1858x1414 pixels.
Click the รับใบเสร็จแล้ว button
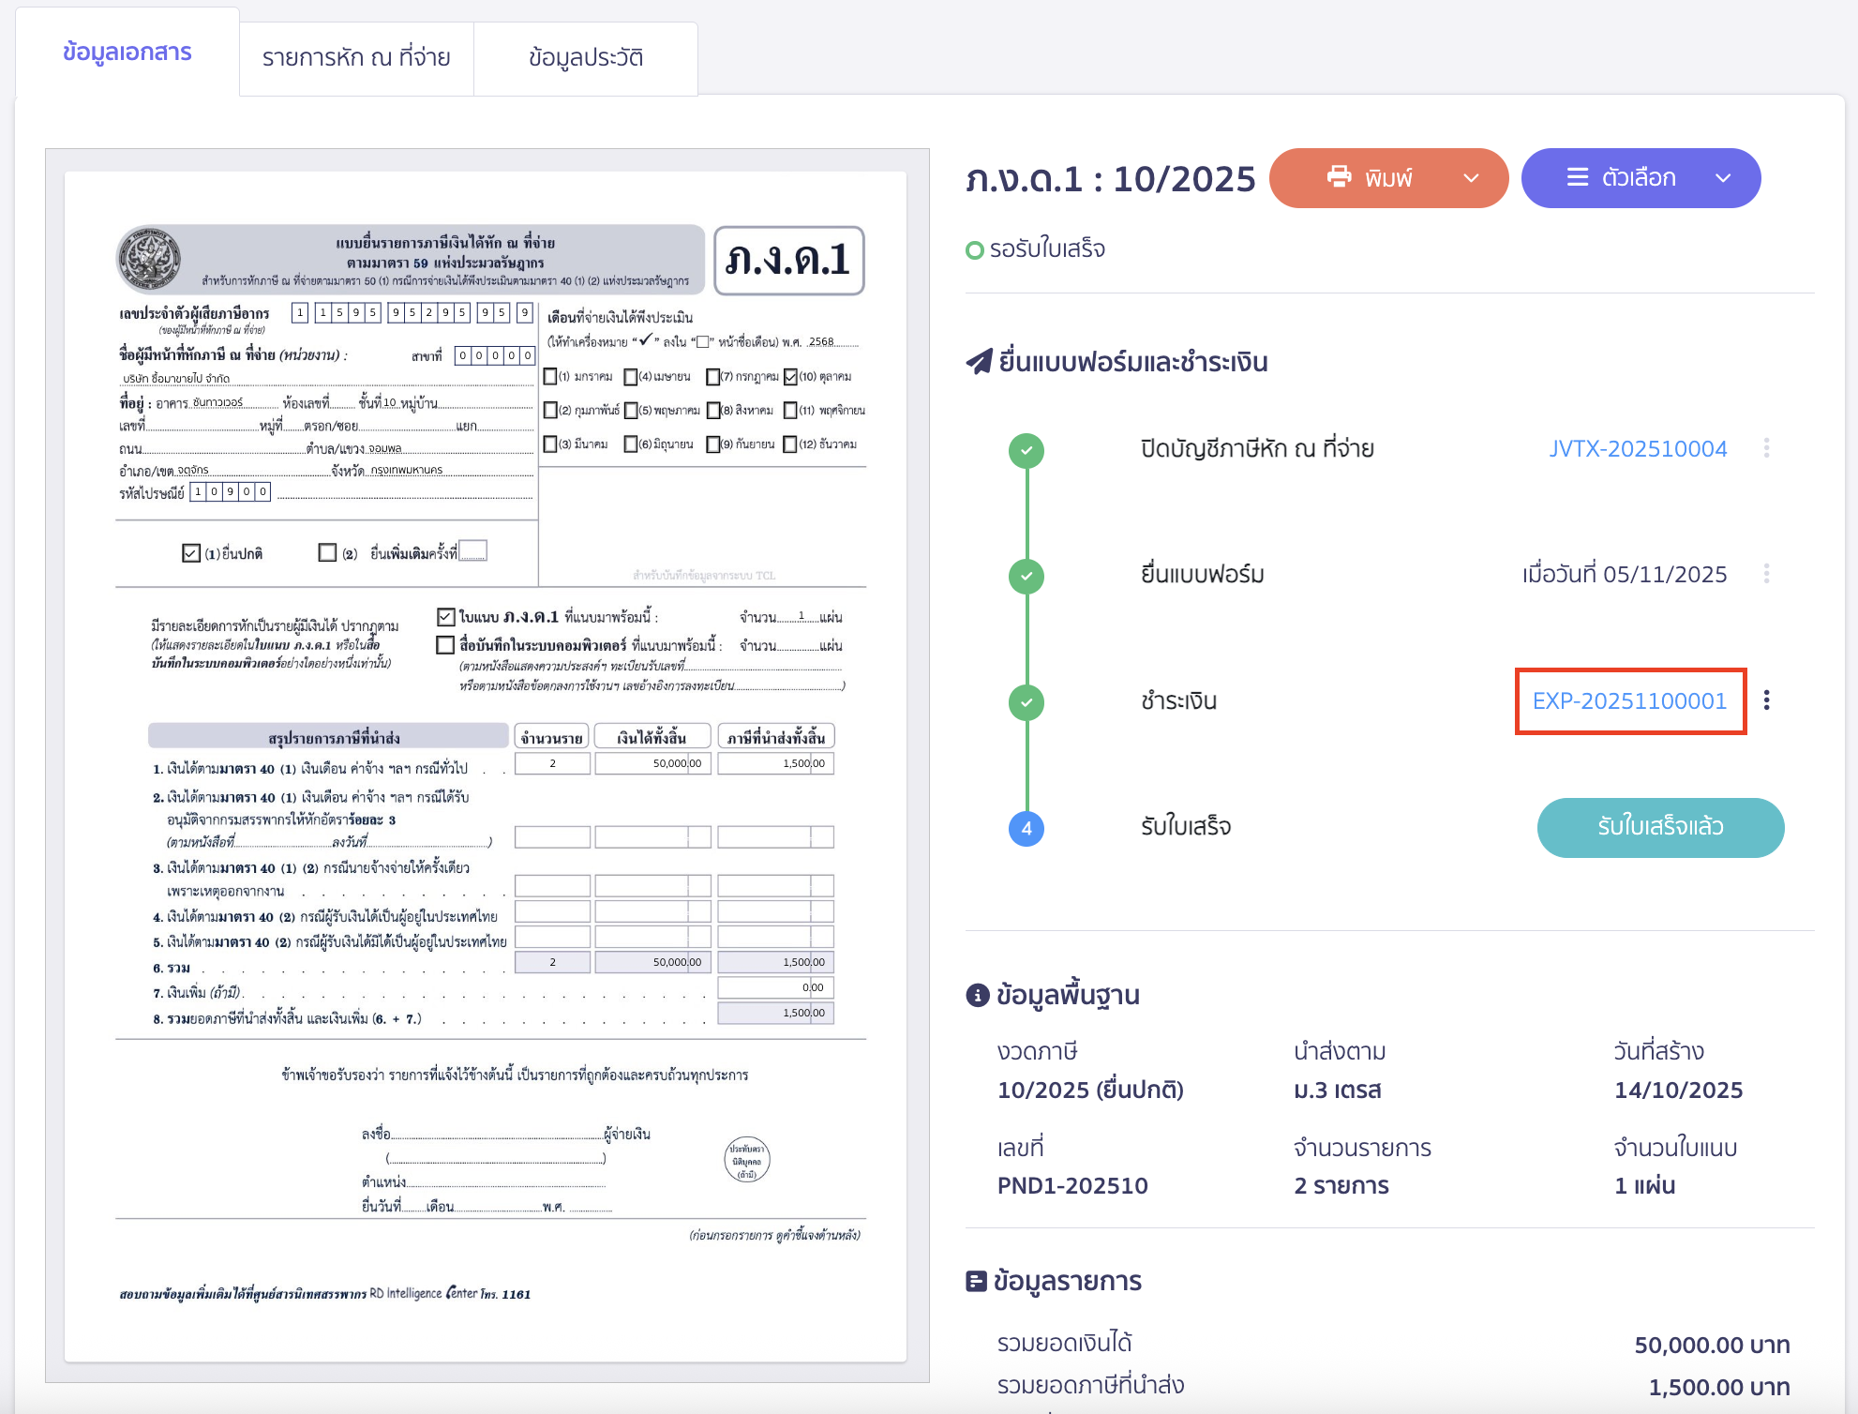click(x=1660, y=828)
